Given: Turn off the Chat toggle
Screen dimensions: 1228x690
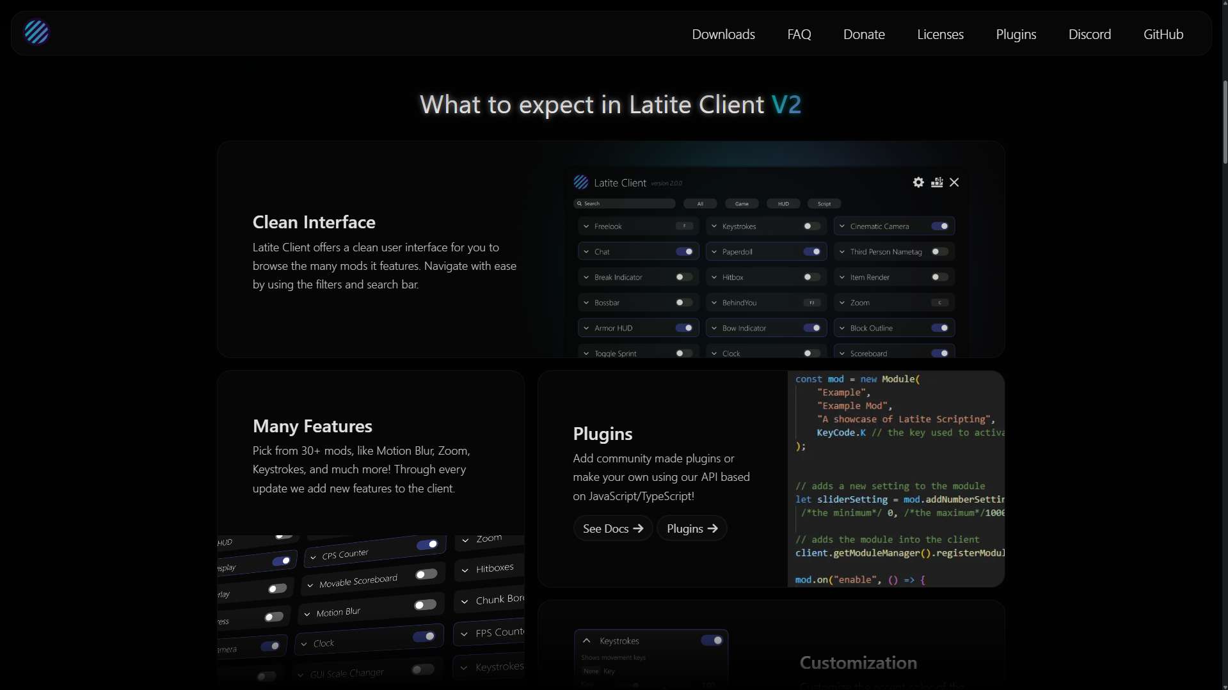Looking at the screenshot, I should click(684, 251).
